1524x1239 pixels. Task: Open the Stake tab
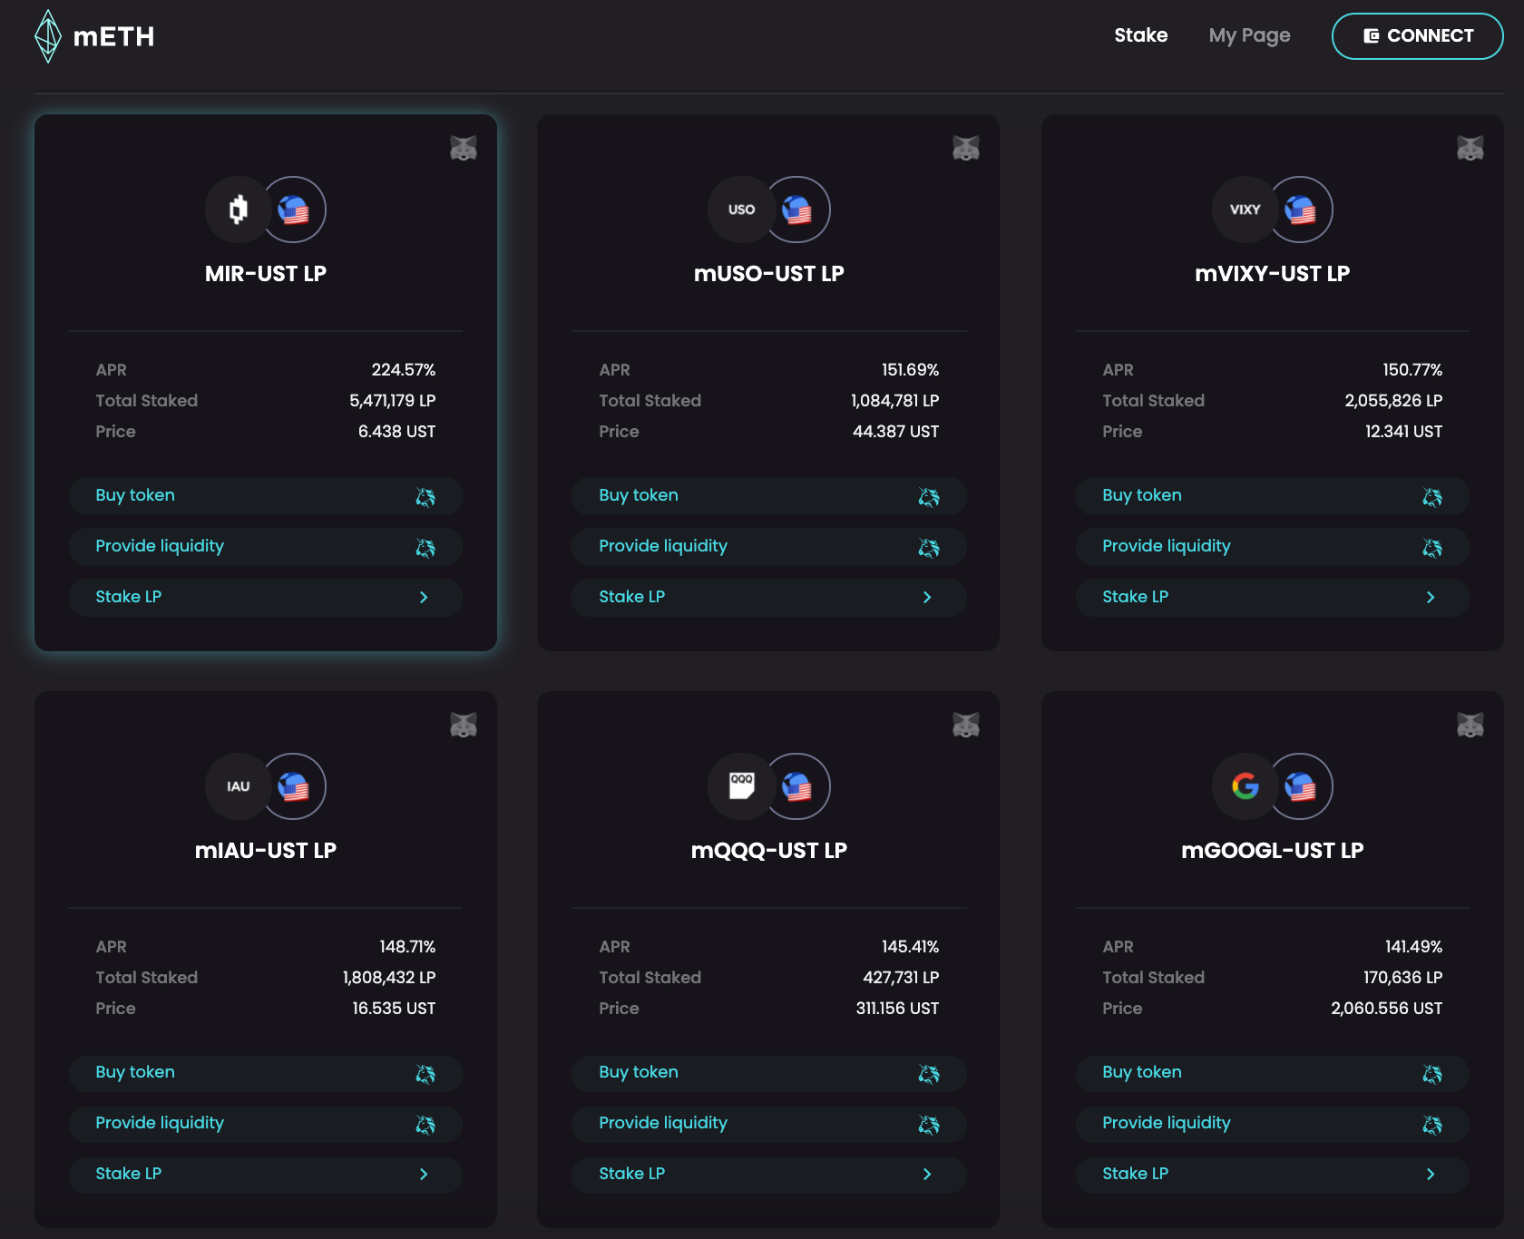point(1140,35)
